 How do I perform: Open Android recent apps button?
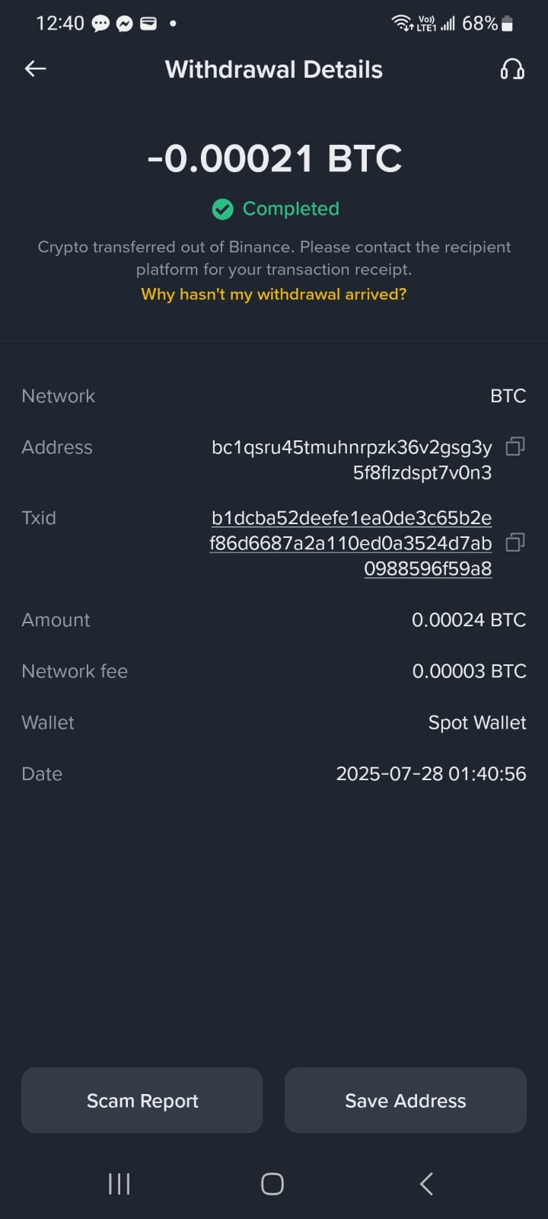[x=119, y=1184]
